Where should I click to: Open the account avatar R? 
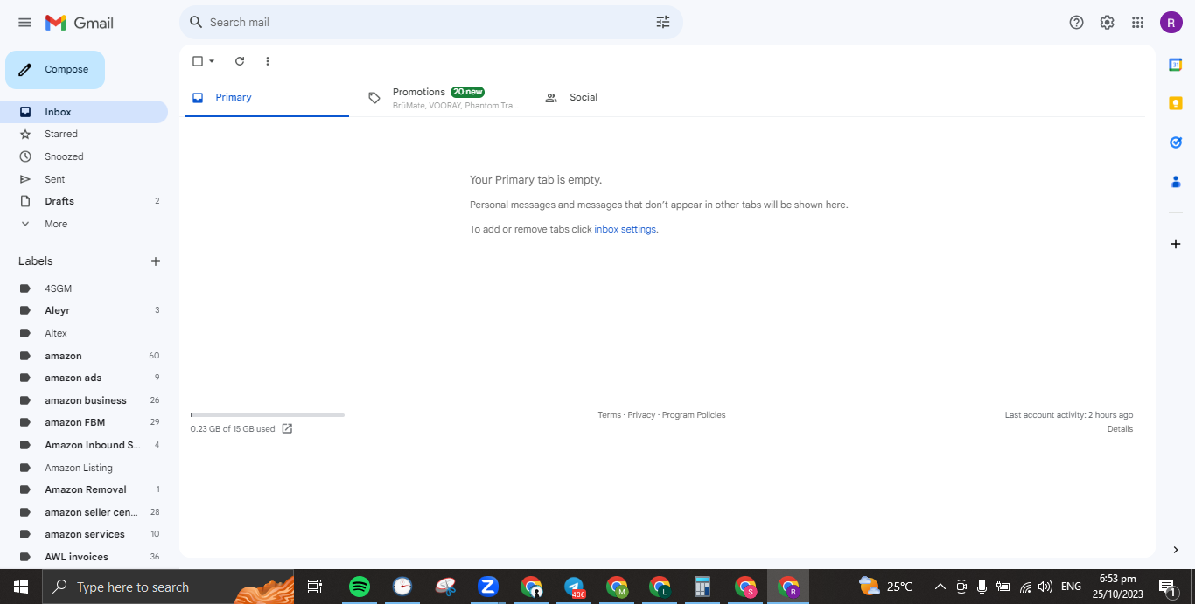tap(1171, 23)
